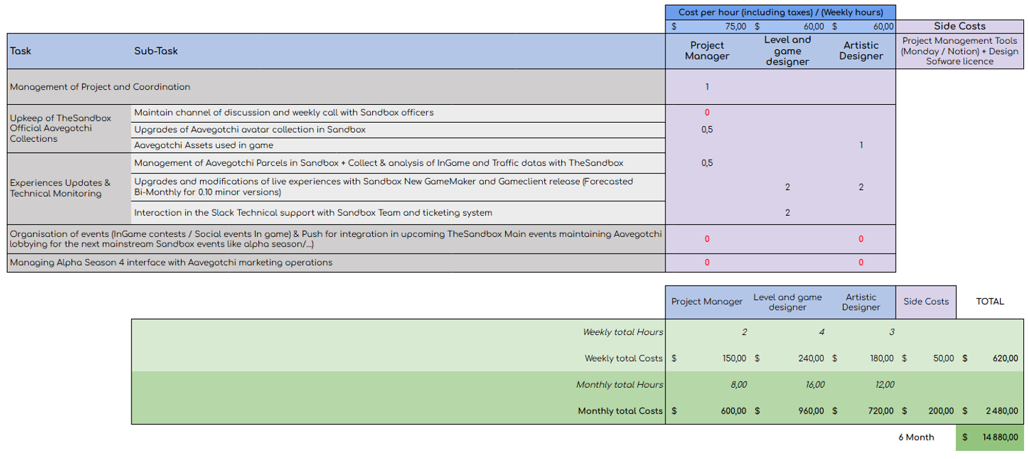Click '0,5' in Upgrades of Aavegotchi avatar row
The height and width of the screenshot is (459, 1028).
(707, 129)
